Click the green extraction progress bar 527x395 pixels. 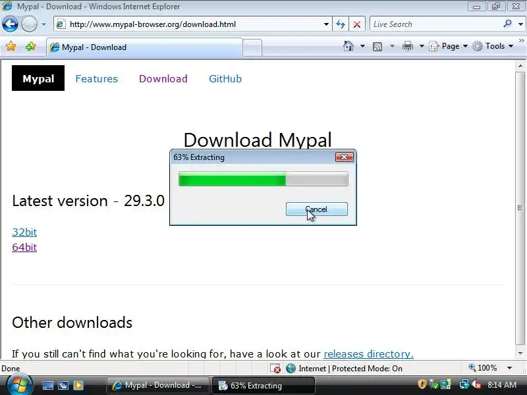[x=263, y=178]
